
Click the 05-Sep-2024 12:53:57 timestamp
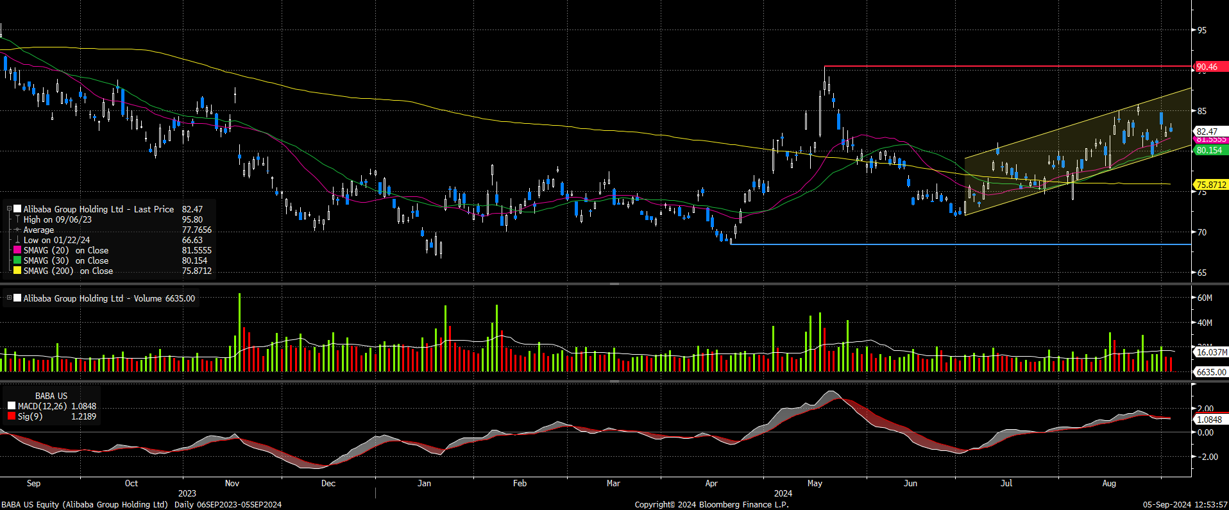[x=1185, y=505]
